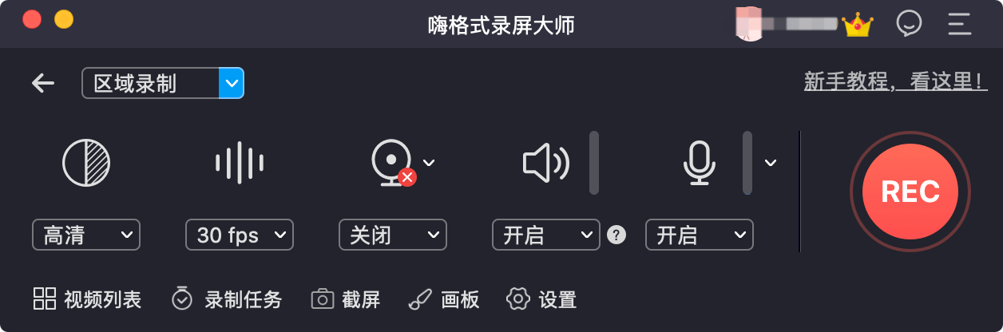
Task: Click the microphone icon
Action: [x=699, y=163]
